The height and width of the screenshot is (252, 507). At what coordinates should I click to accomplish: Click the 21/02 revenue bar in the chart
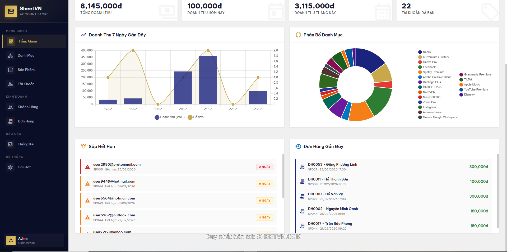point(208,80)
